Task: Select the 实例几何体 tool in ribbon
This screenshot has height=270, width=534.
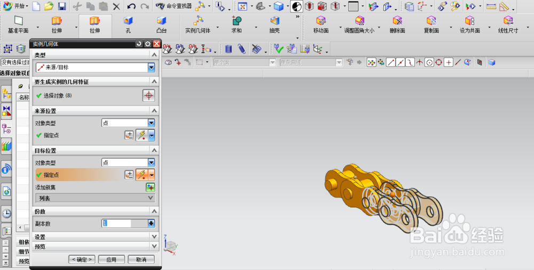Action: [x=198, y=24]
